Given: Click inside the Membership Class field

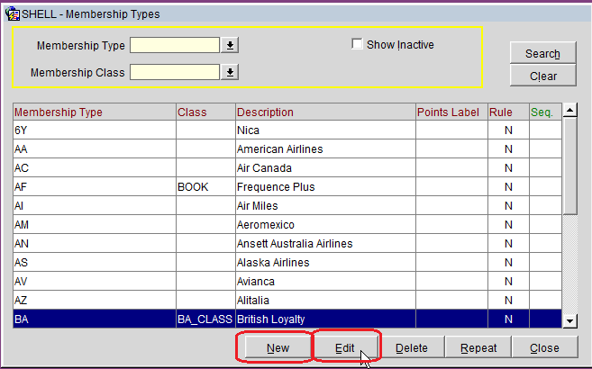Looking at the screenshot, I should coord(175,72).
